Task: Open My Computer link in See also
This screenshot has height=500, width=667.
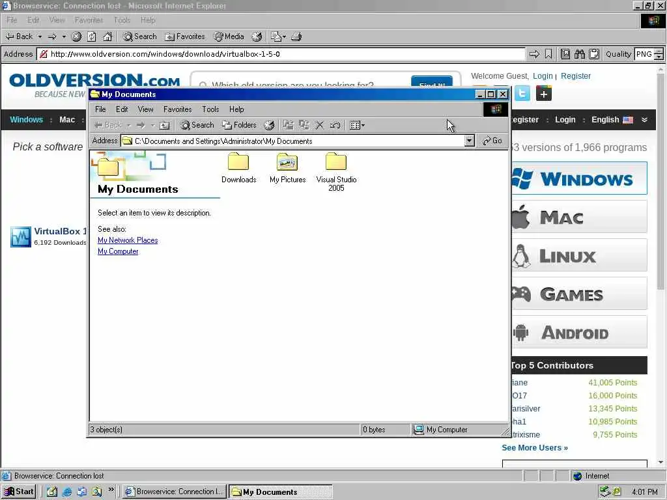Action: [x=118, y=251]
